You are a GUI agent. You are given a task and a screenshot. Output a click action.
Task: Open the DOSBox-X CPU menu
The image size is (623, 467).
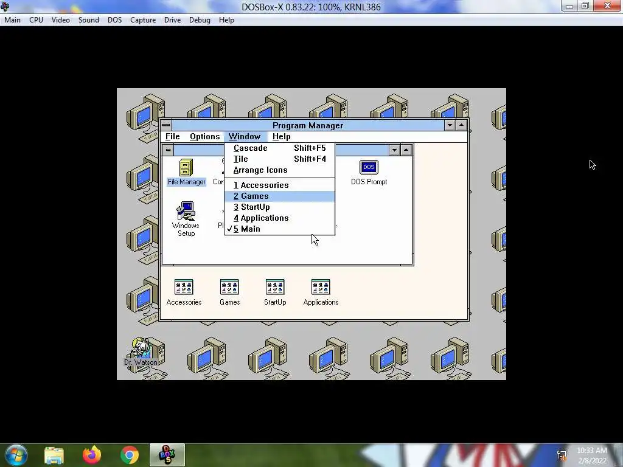(x=36, y=20)
